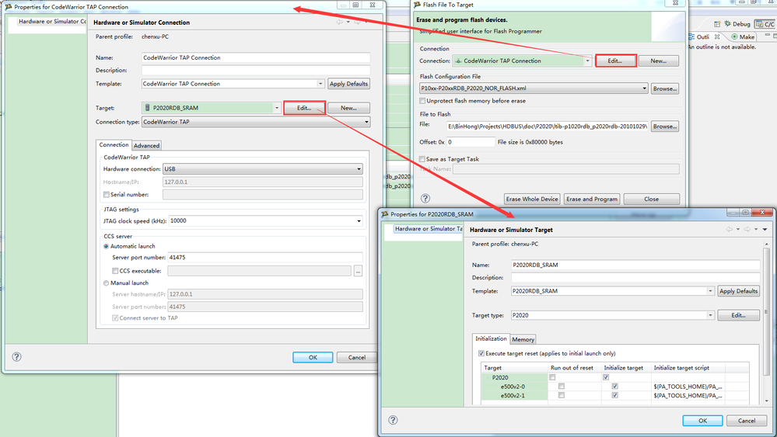Switch to the Initialization tab
The image size is (777, 437).
click(491, 338)
